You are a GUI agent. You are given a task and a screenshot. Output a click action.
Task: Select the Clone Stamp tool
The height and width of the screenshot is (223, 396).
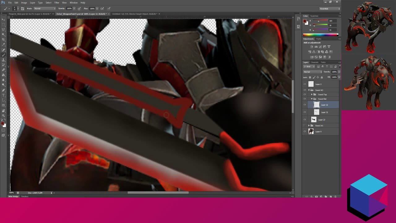point(4,60)
